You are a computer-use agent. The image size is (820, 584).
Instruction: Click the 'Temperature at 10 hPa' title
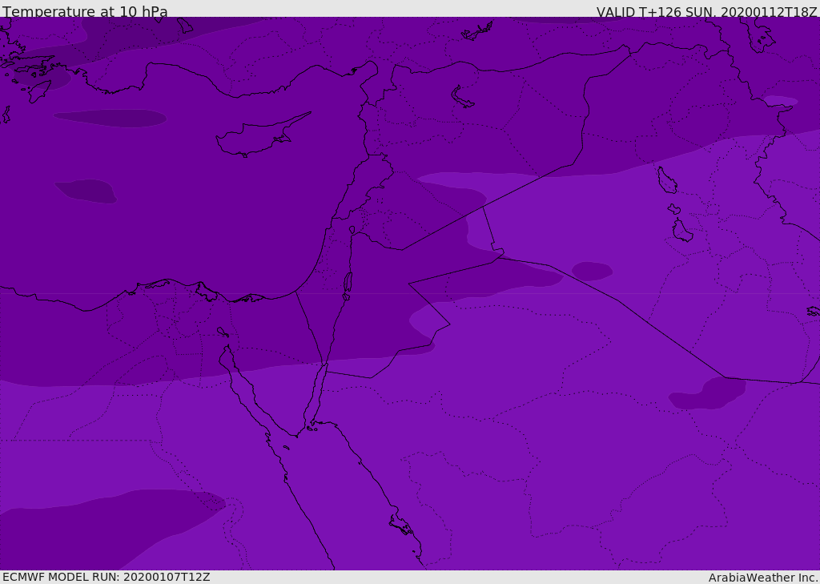click(x=85, y=11)
